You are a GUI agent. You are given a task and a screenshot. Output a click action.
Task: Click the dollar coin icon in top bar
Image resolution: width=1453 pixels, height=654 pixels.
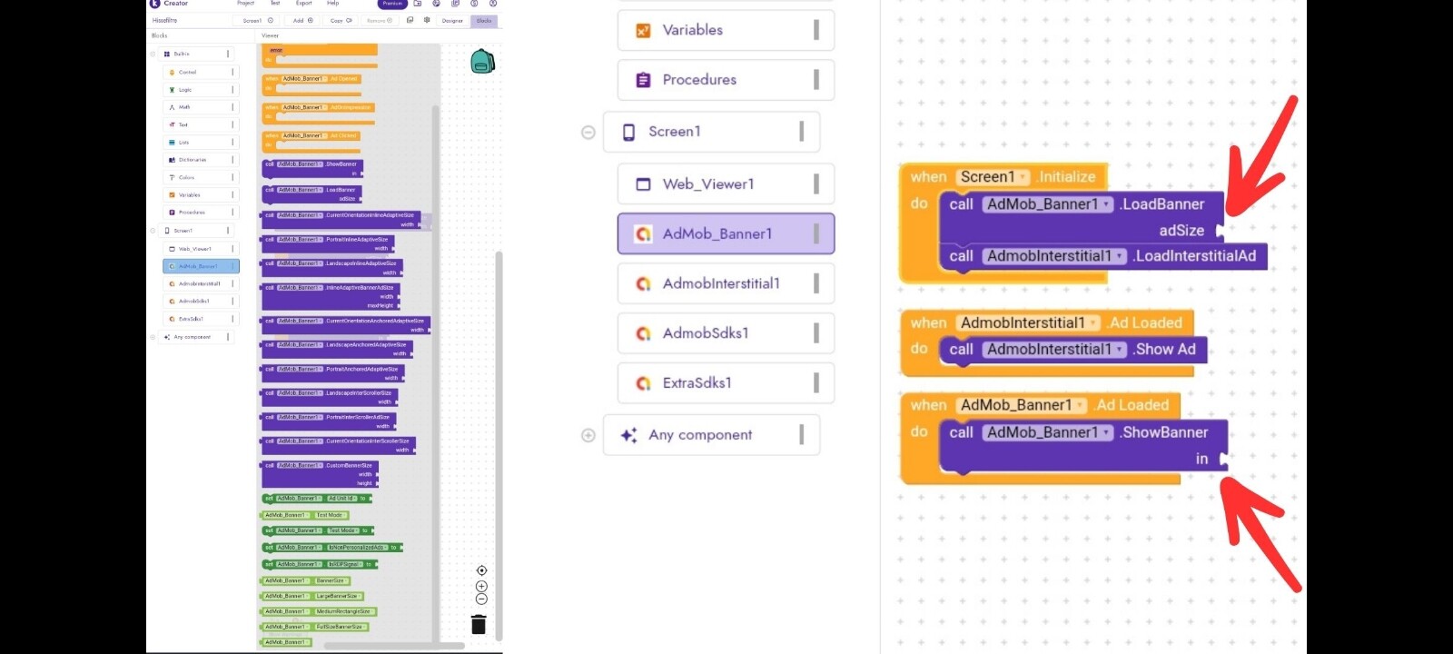pos(474,4)
